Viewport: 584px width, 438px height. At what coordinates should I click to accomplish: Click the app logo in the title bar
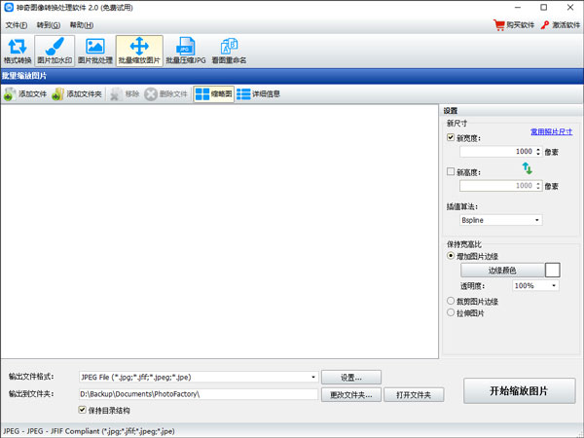pos(9,8)
